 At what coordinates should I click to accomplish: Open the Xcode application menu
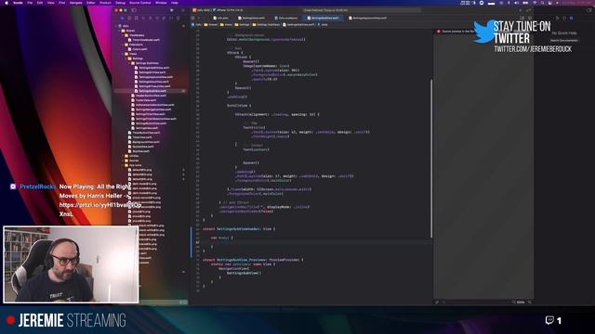tap(18, 3)
